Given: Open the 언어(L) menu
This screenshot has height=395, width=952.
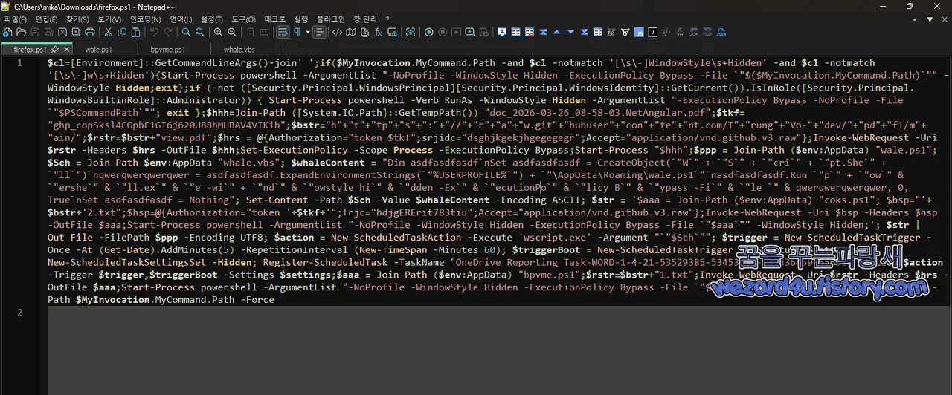Looking at the screenshot, I should pyautogui.click(x=181, y=19).
